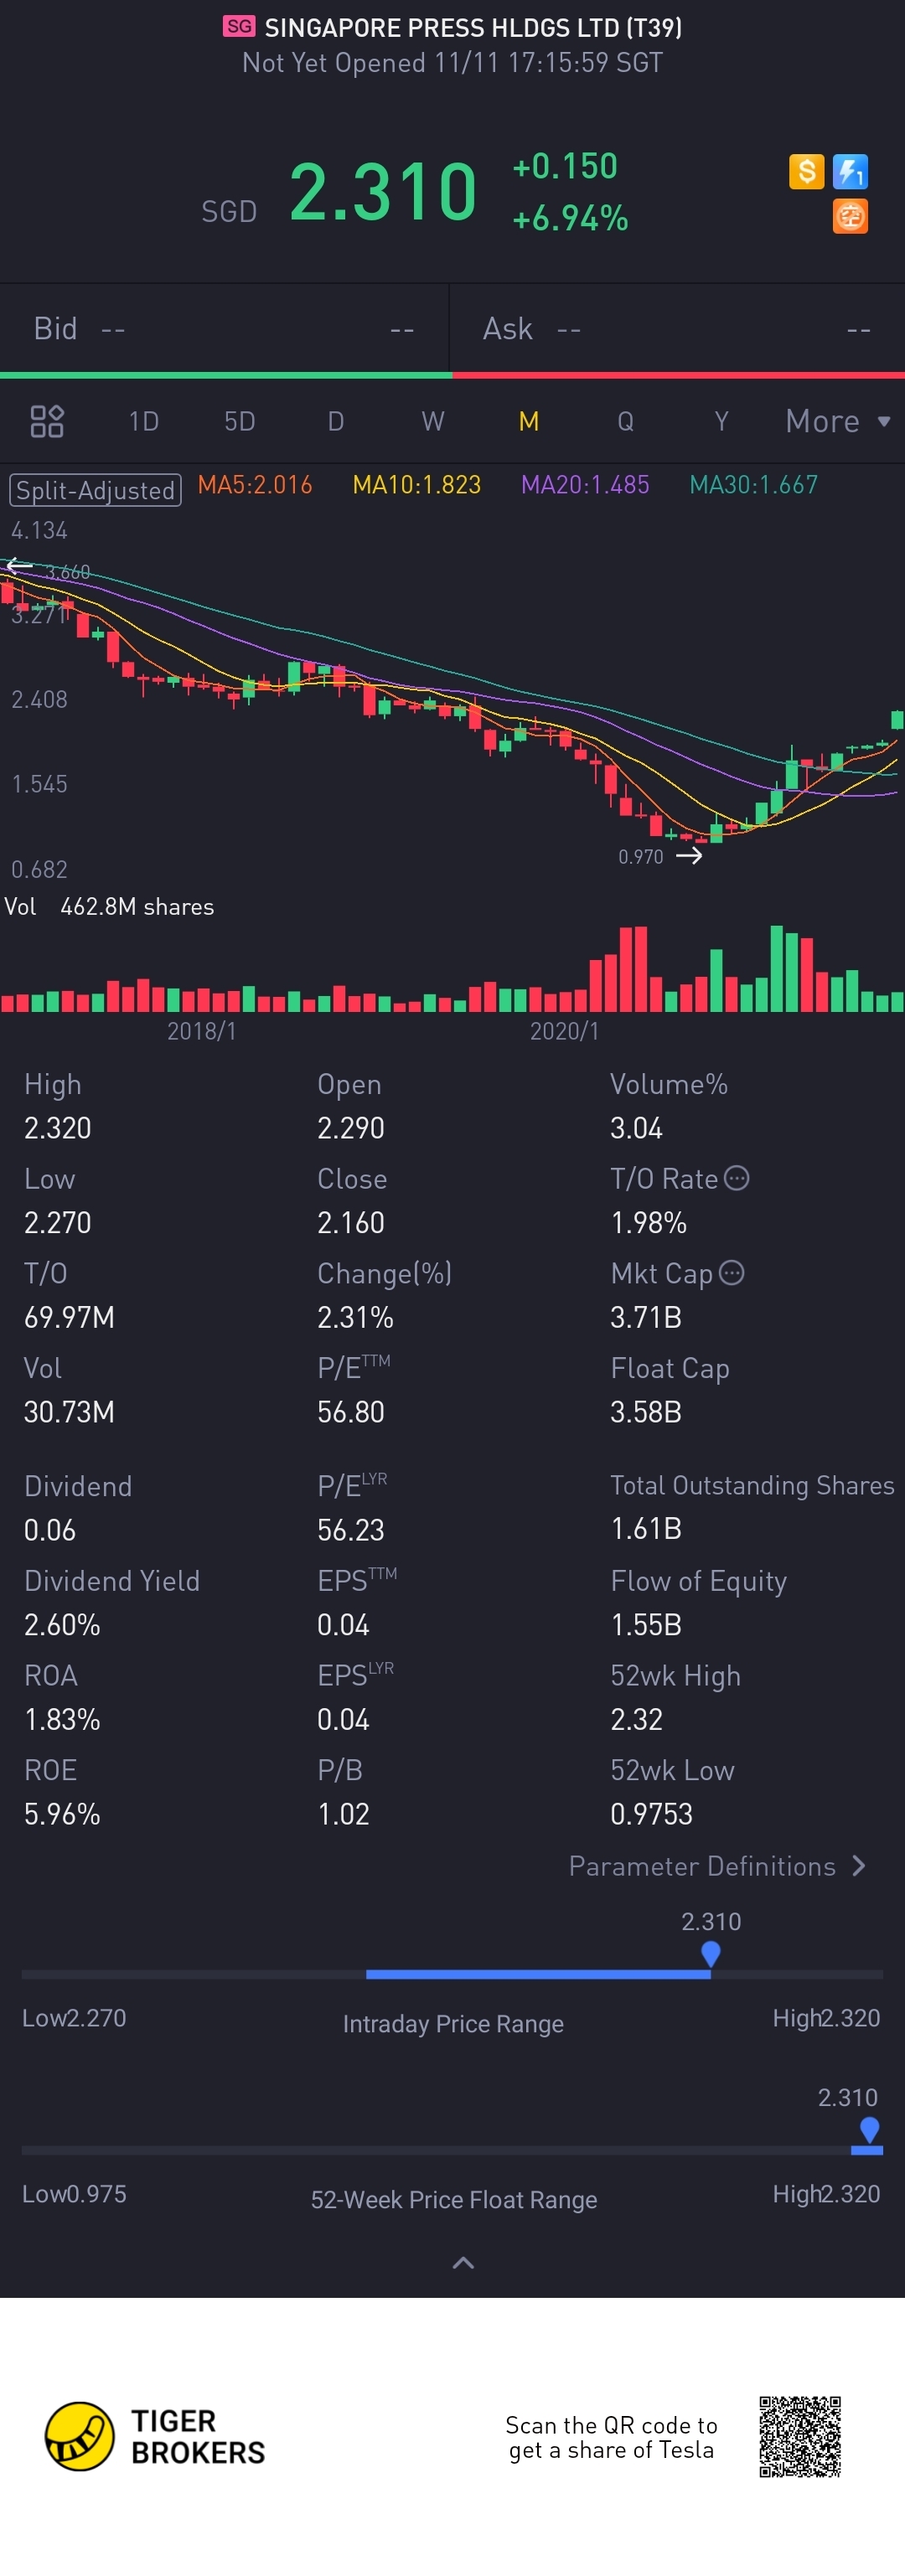Tap the price change +6.94% text
This screenshot has height=2576, width=905.
point(570,217)
